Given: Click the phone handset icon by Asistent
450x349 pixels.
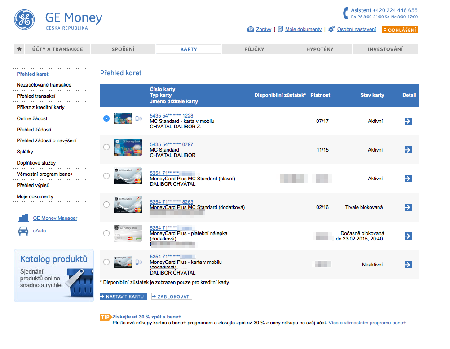Looking at the screenshot, I should click(x=346, y=13).
